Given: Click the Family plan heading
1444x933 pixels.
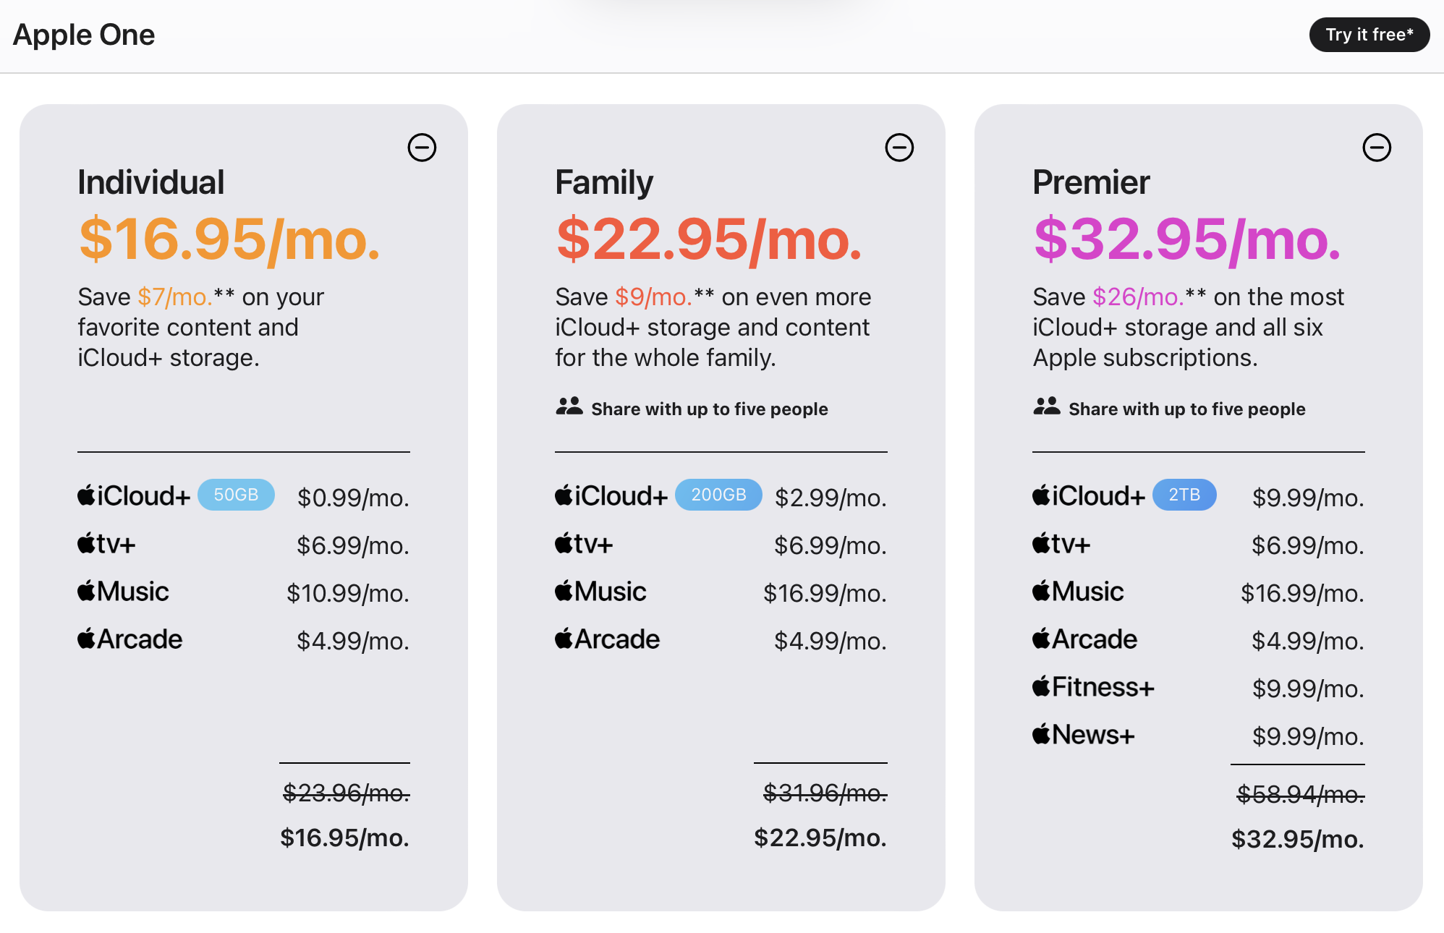Looking at the screenshot, I should tap(604, 182).
